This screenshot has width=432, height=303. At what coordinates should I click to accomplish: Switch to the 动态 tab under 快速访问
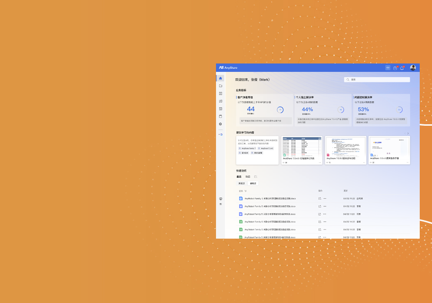tap(248, 176)
